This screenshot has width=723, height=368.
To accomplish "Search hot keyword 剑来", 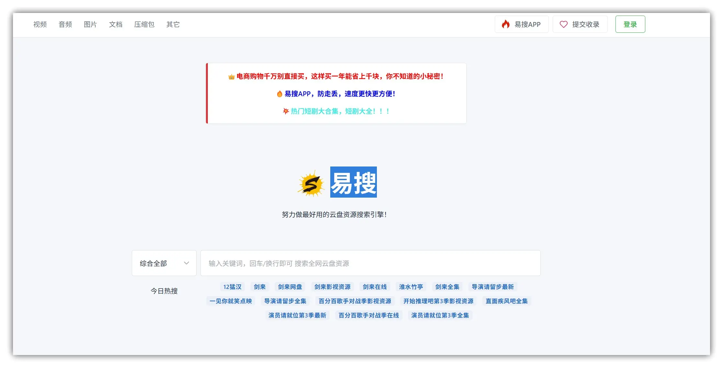I will (260, 287).
